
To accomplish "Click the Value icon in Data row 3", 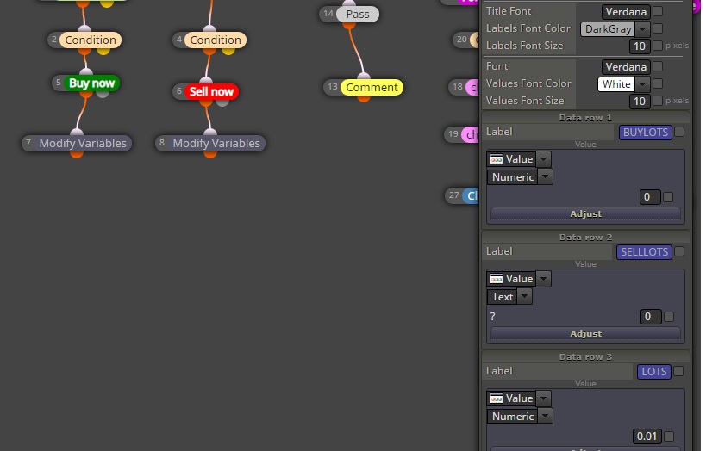I will (497, 398).
